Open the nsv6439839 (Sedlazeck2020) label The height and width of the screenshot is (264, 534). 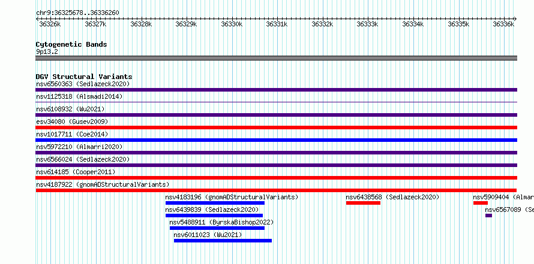pos(212,210)
